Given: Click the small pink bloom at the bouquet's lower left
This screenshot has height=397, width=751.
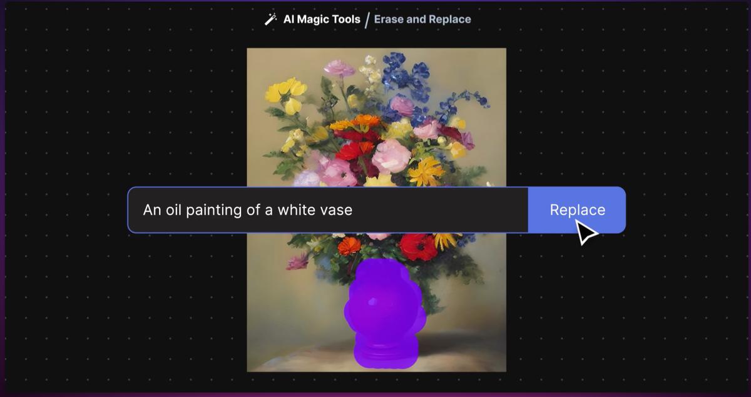Looking at the screenshot, I should point(298,261).
